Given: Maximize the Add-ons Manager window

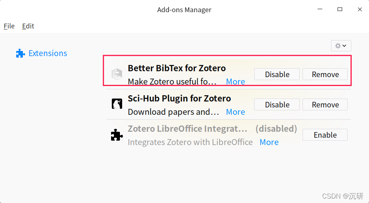Looking at the screenshot, I should pos(340,10).
